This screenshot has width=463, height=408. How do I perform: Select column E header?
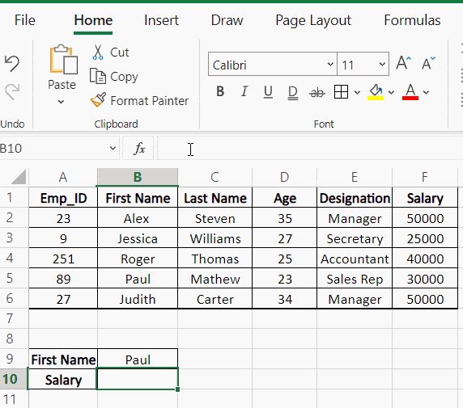click(x=355, y=177)
